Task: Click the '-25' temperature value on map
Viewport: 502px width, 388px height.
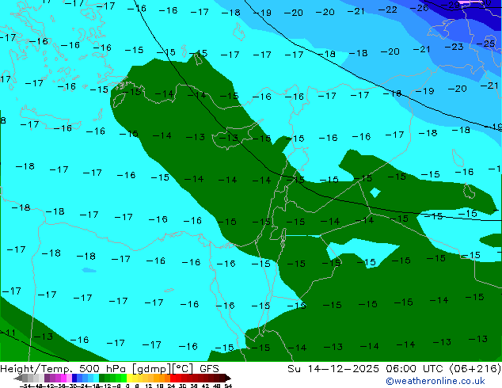Action: point(486,44)
